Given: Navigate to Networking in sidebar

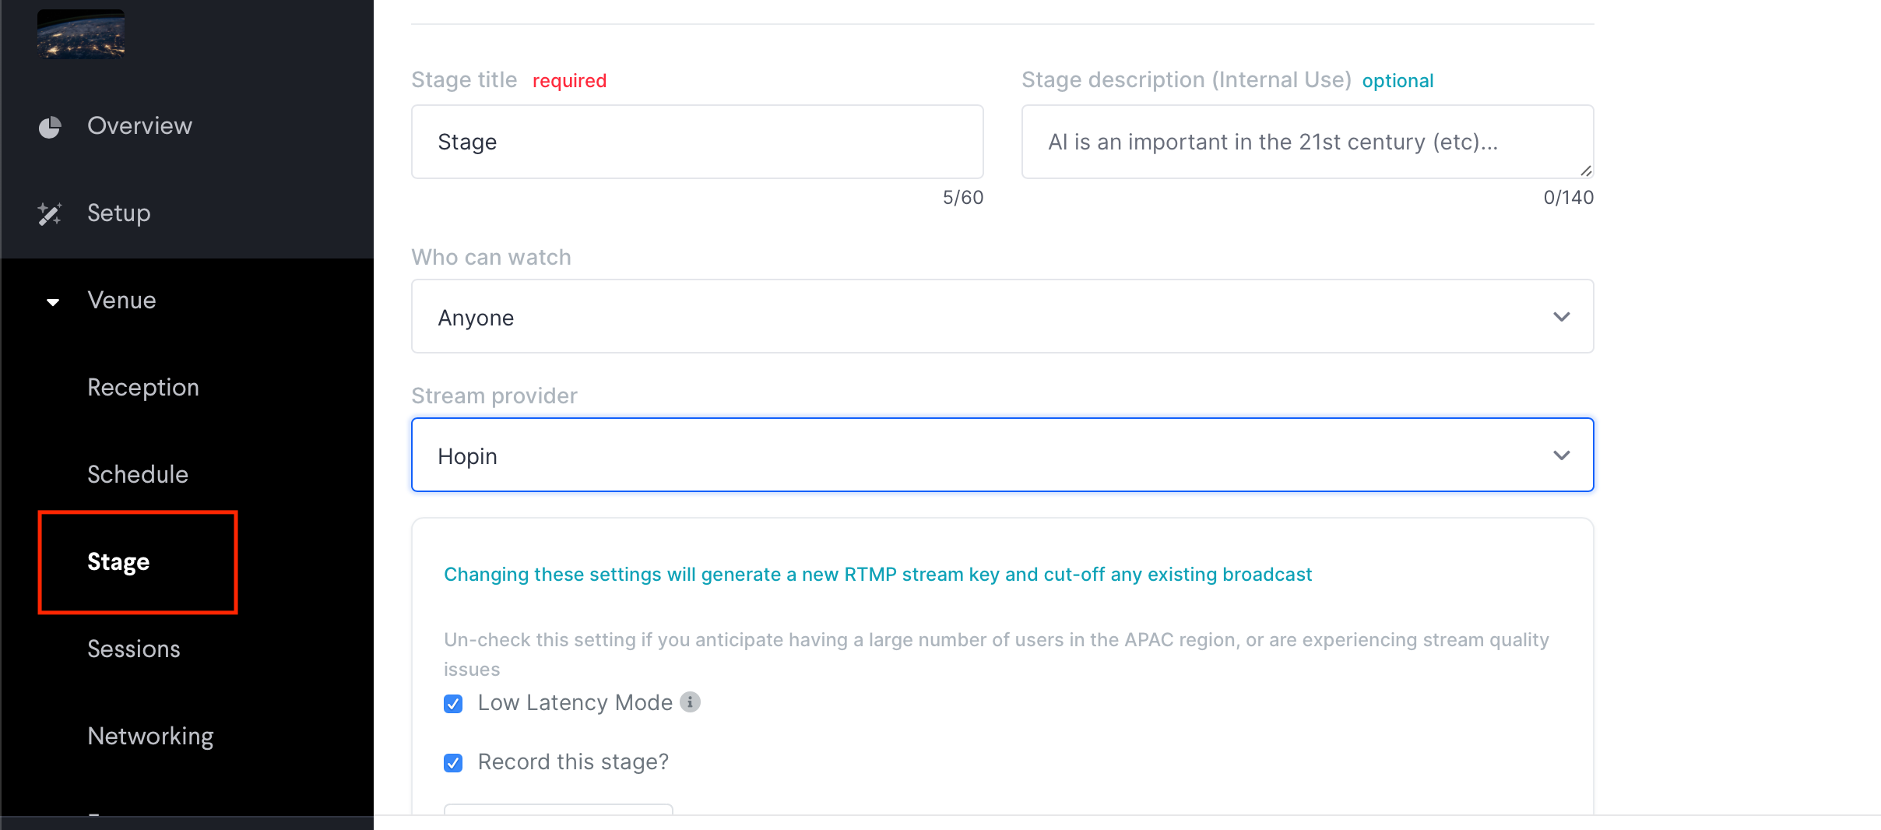Looking at the screenshot, I should 151,737.
